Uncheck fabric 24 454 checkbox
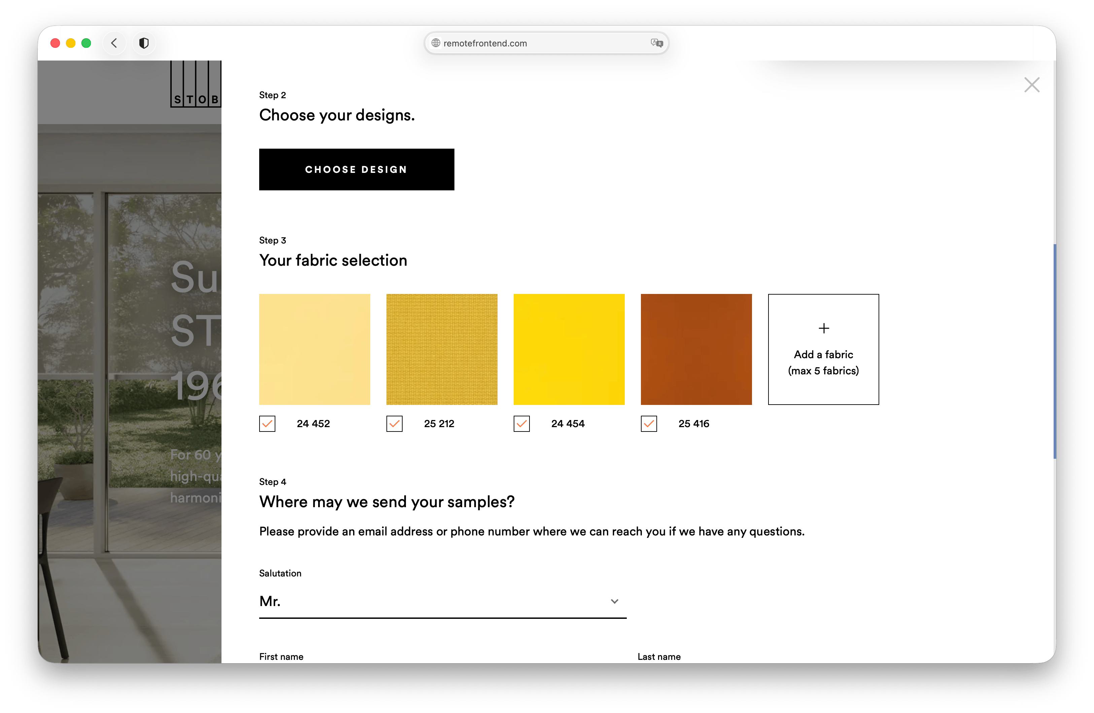 522,423
